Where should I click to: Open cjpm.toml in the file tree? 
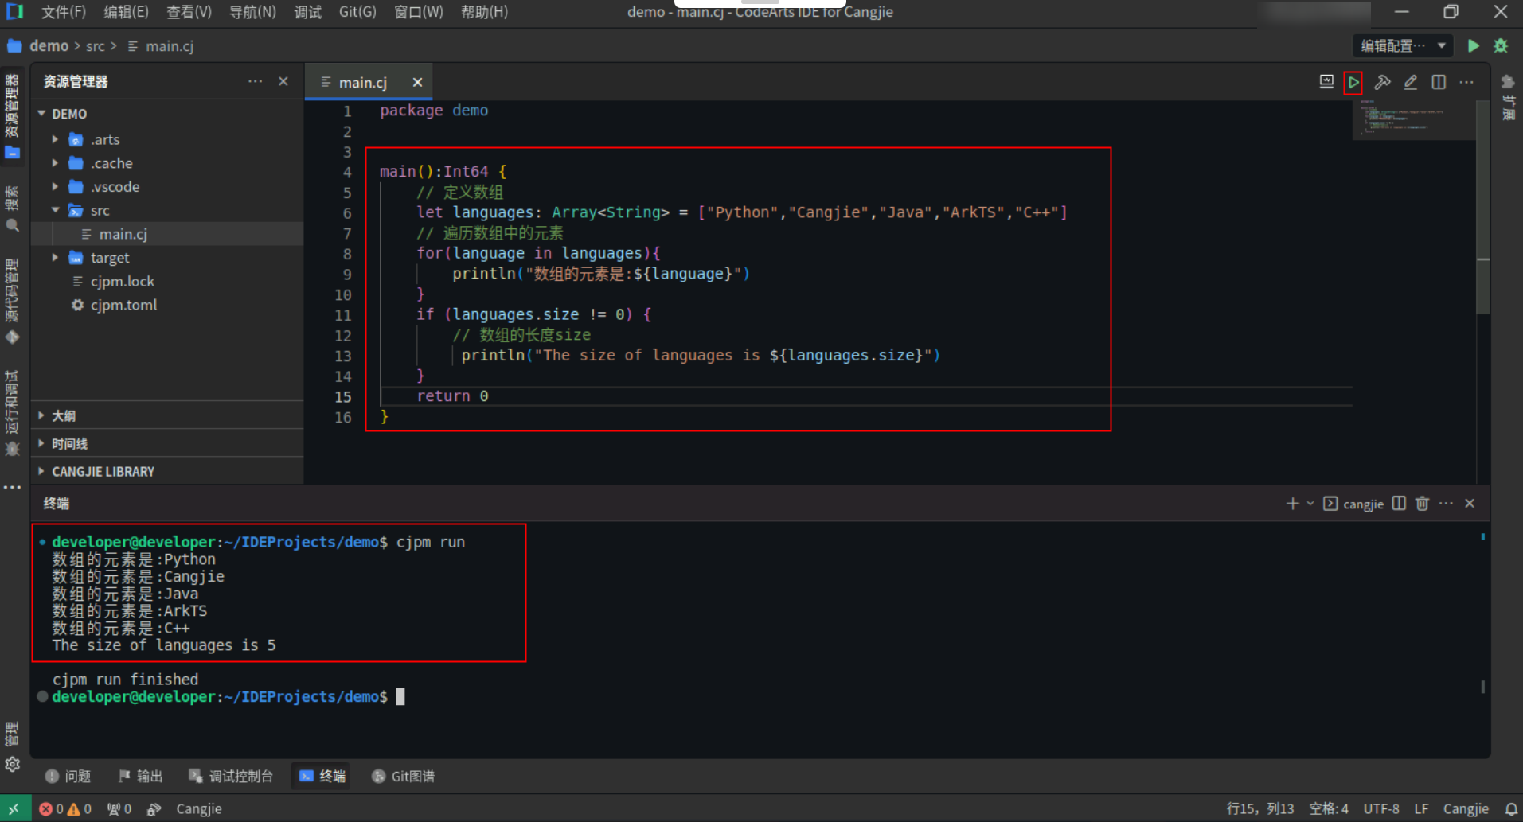[167, 305]
